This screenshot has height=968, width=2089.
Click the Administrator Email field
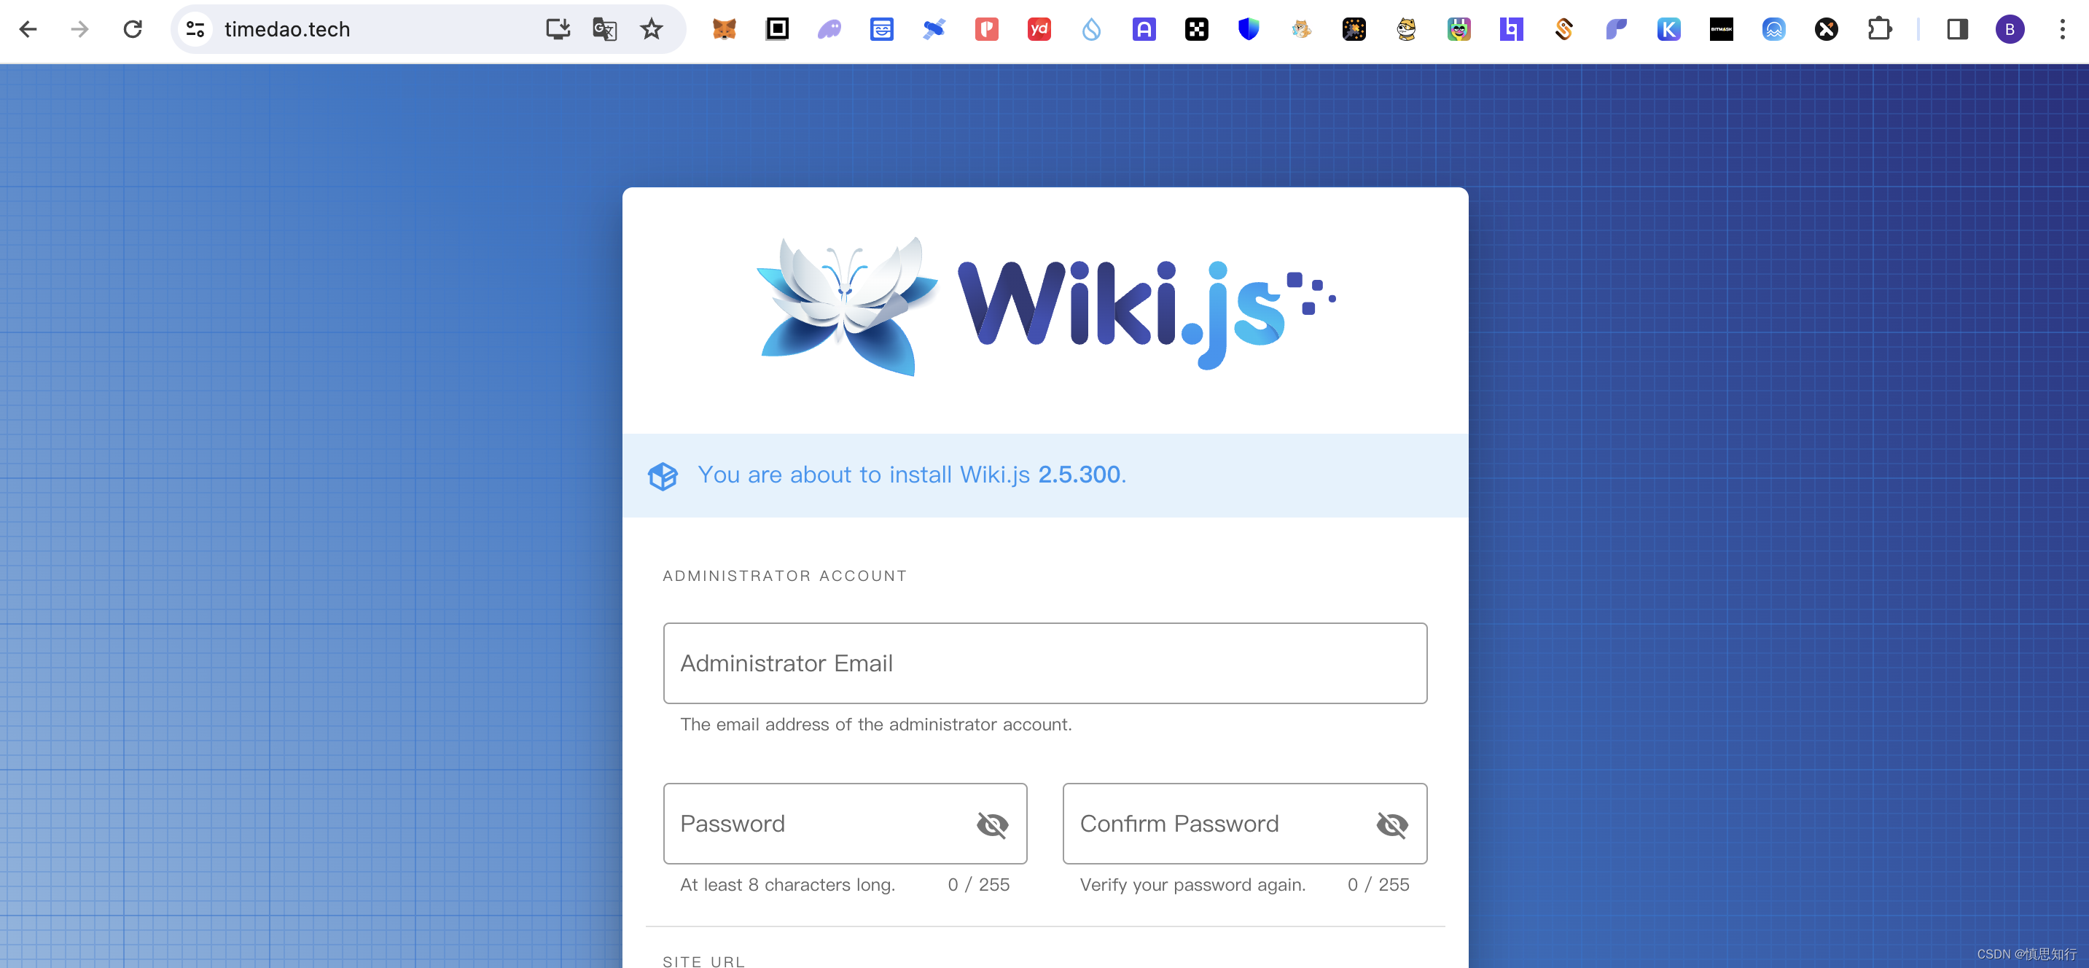point(1044,663)
